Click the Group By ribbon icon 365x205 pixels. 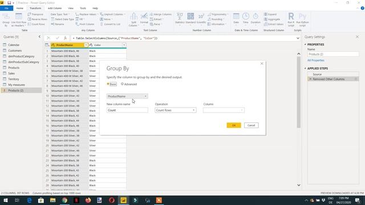6,20
